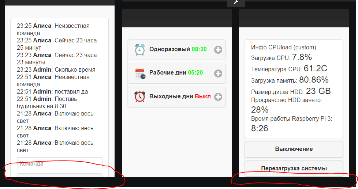Click the 08:30 alarm time
Image resolution: width=358 pixels, height=189 pixels.
point(199,49)
